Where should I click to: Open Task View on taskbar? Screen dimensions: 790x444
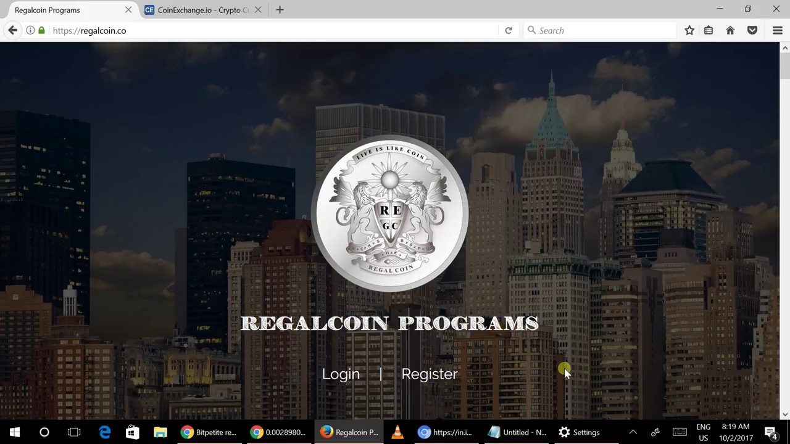pos(74,432)
